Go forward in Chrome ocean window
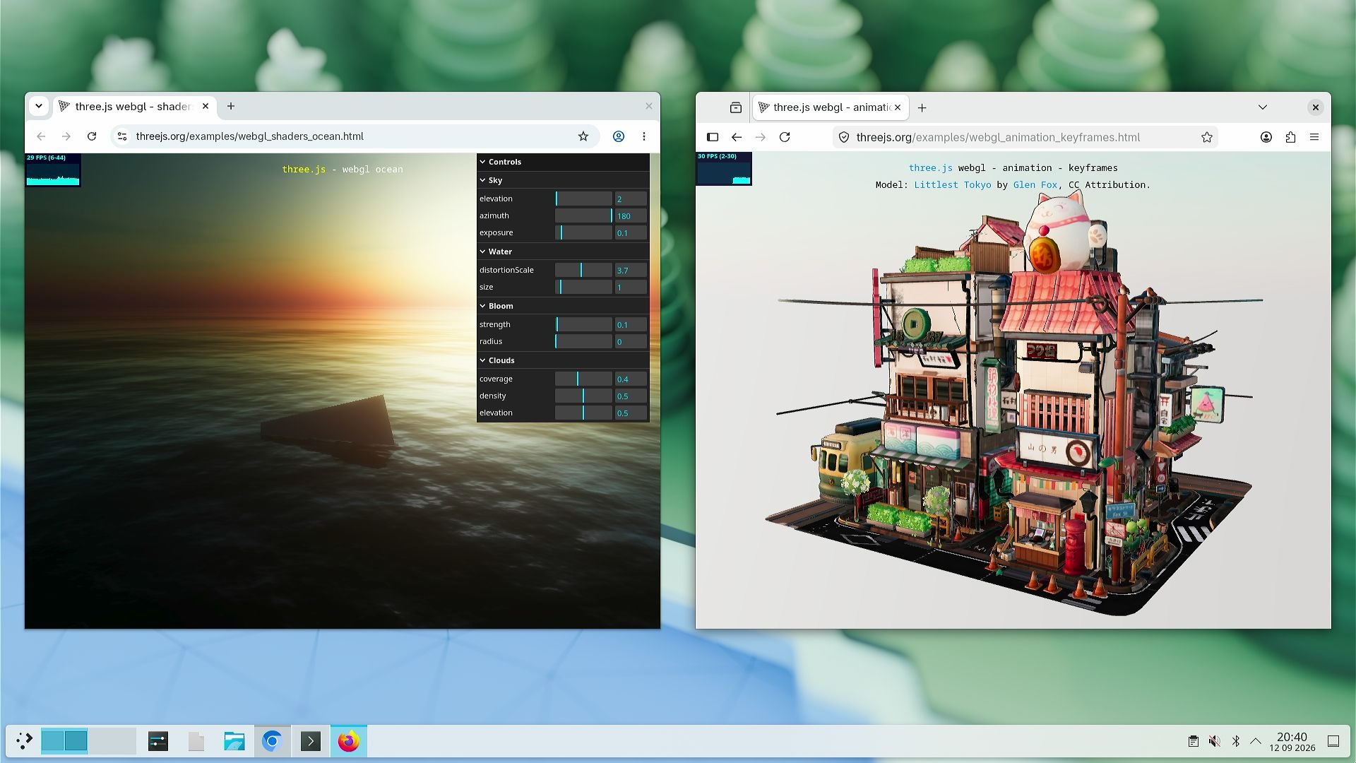1356x763 pixels. [66, 136]
